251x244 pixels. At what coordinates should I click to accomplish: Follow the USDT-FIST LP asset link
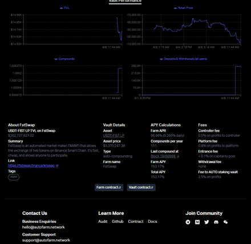(114, 136)
